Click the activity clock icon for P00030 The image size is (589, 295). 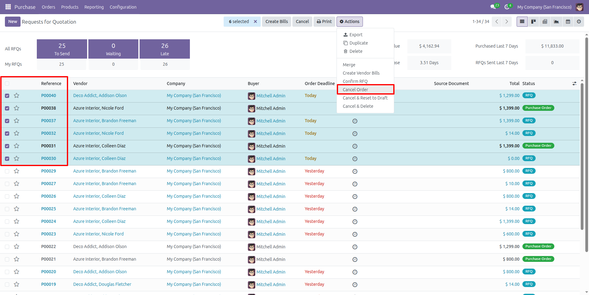tap(355, 159)
